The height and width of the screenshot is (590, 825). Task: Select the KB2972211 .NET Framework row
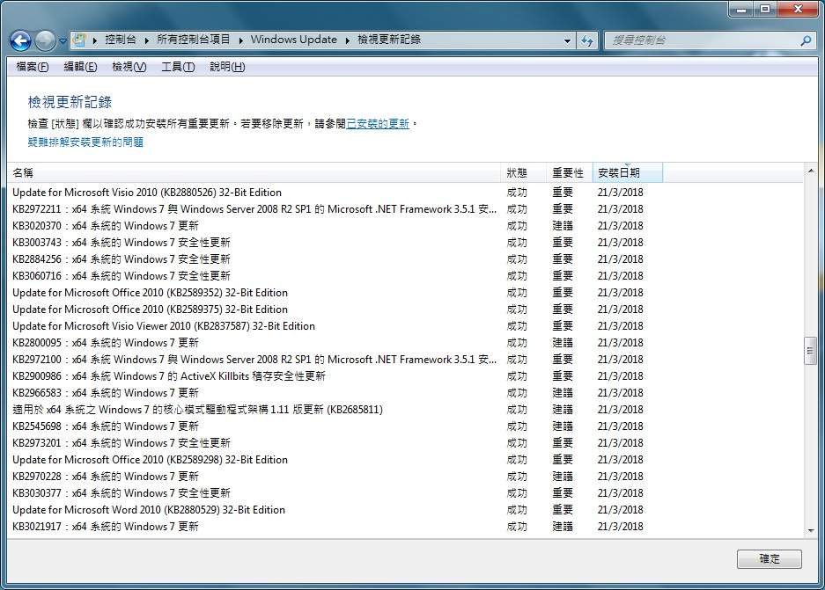[405, 209]
